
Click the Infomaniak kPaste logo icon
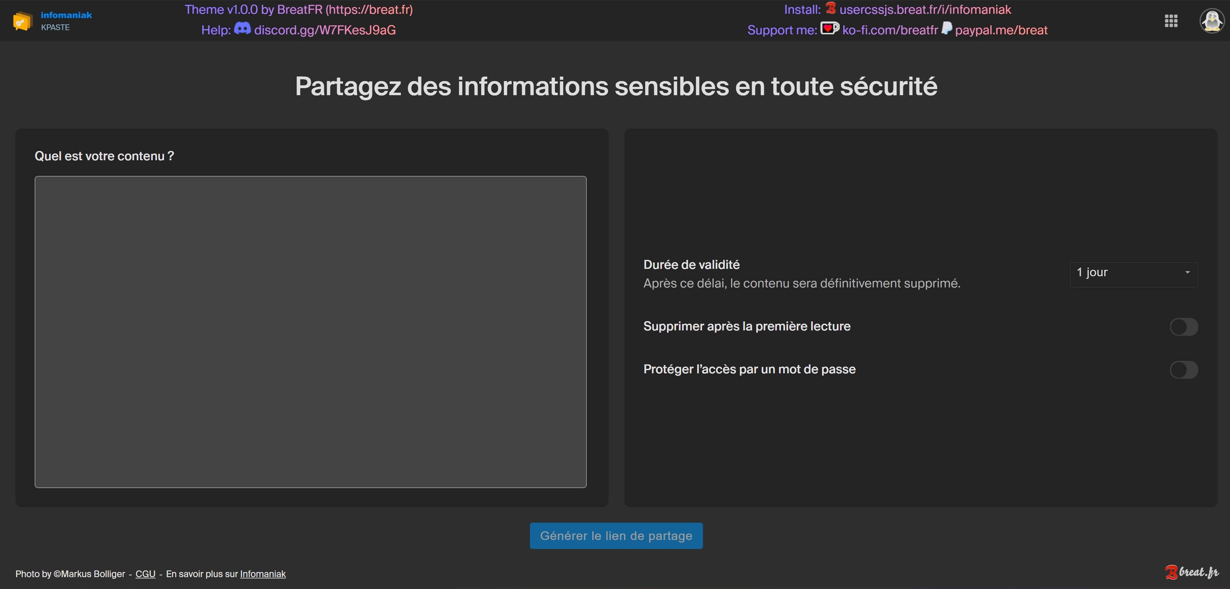[22, 21]
